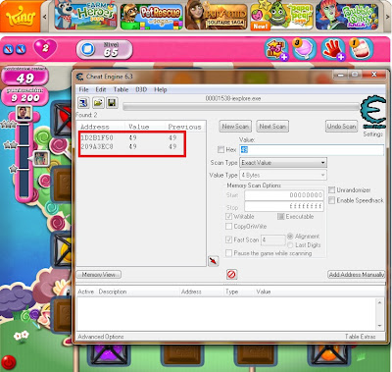
Task: Click the King logo
Action: coord(21,17)
